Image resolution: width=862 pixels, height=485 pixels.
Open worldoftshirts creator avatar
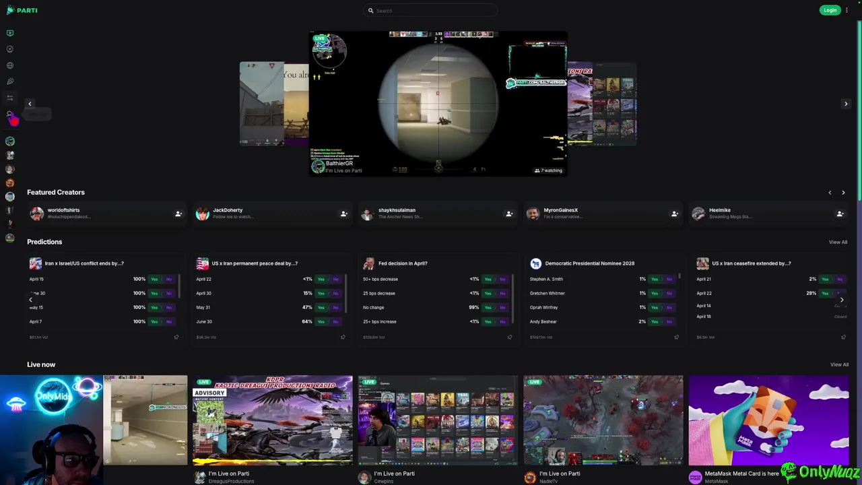36,214
